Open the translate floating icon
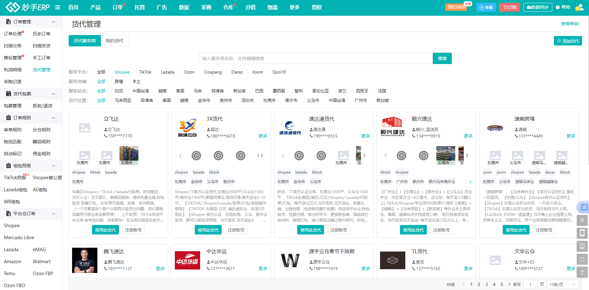 point(583,207)
